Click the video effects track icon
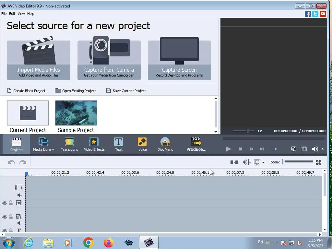Image resolution: width=332 pixels, height=249 pixels. (18, 203)
